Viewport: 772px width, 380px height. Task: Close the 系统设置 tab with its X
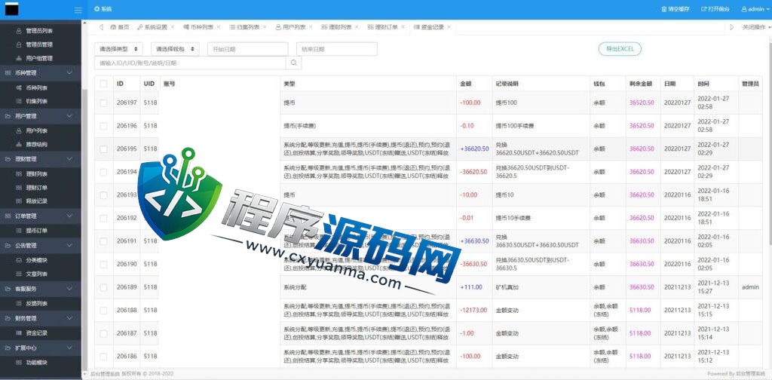point(173,27)
